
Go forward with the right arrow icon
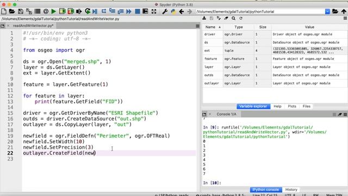tap(190, 11)
